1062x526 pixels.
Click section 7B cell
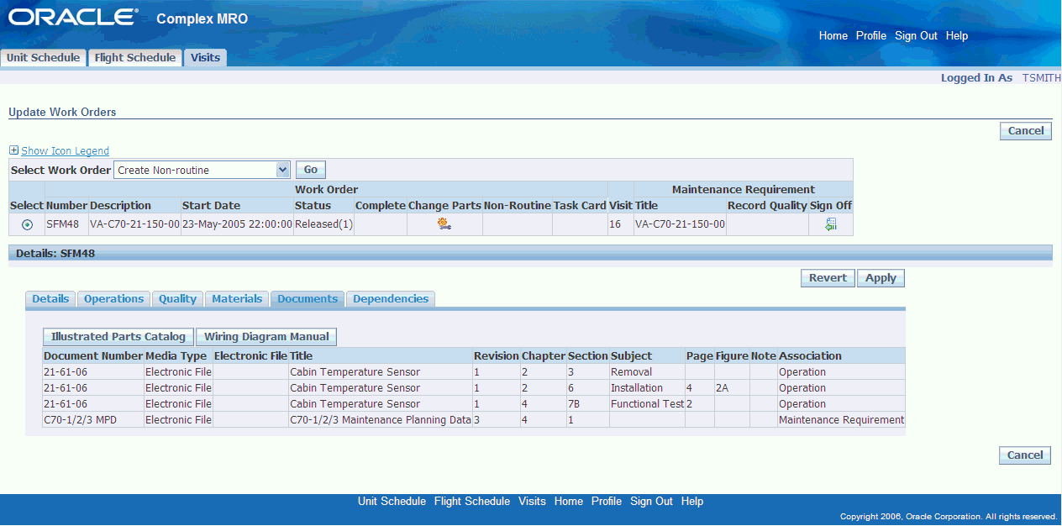coord(588,403)
